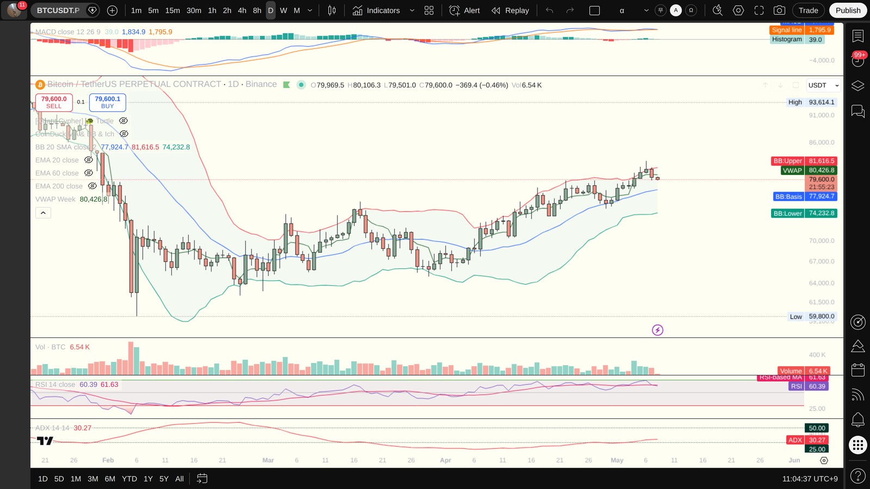Enter fullscreen mode
Screen dimensions: 870x489
coord(759,10)
